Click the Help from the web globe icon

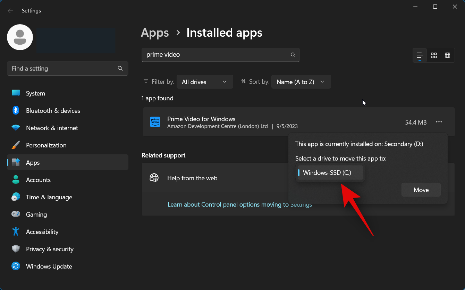click(154, 178)
